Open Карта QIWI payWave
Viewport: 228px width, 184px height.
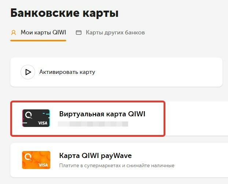click(96, 156)
